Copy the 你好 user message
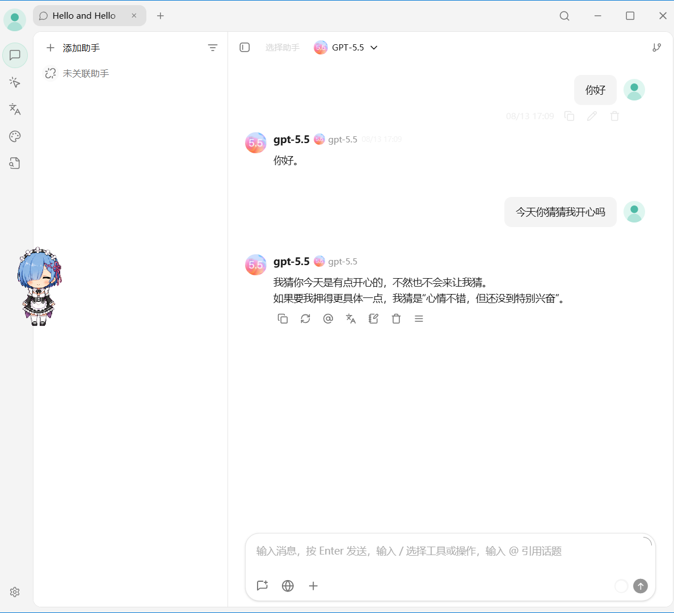674x613 pixels. [x=569, y=116]
